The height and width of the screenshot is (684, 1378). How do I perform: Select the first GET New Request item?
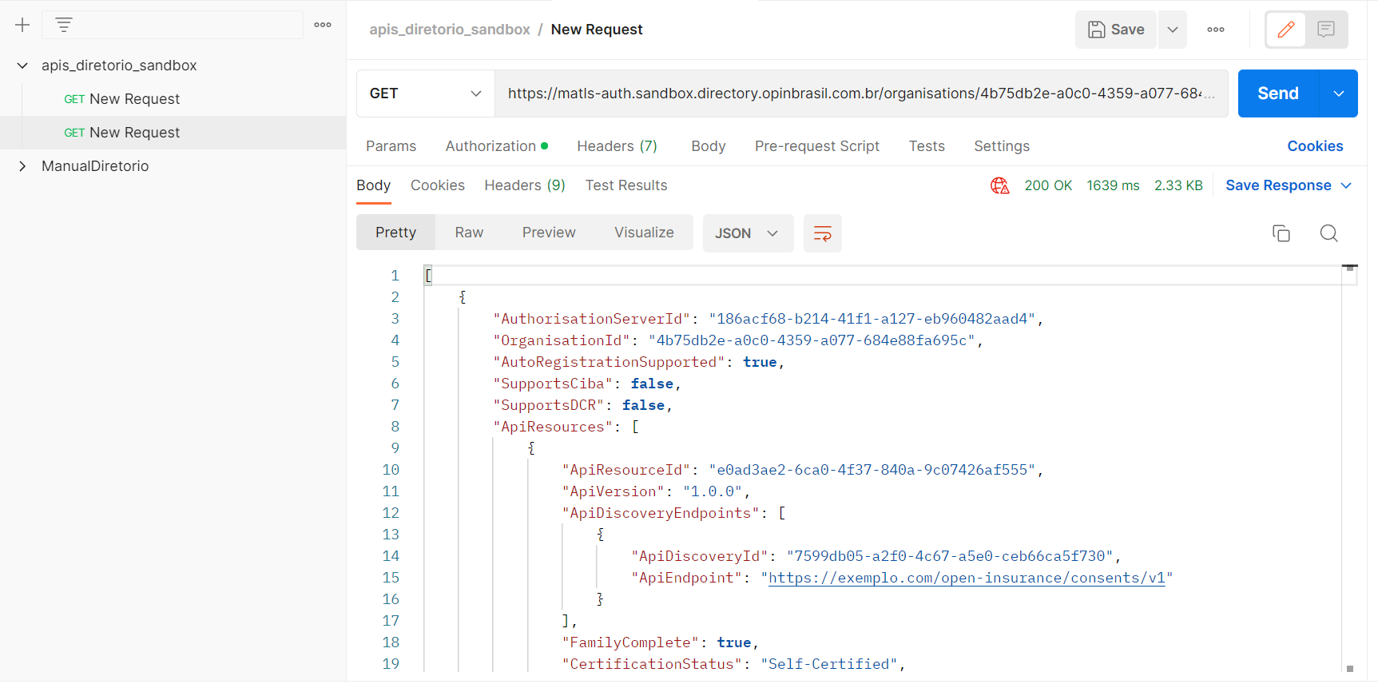173,99
